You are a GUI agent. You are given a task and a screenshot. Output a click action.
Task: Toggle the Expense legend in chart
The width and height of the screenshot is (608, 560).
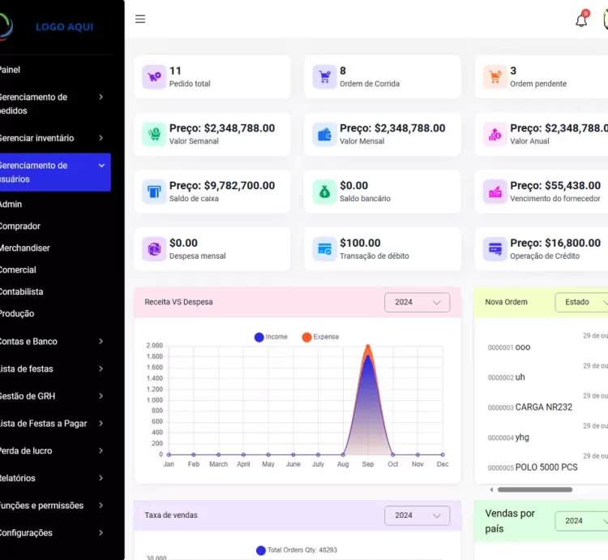[320, 337]
